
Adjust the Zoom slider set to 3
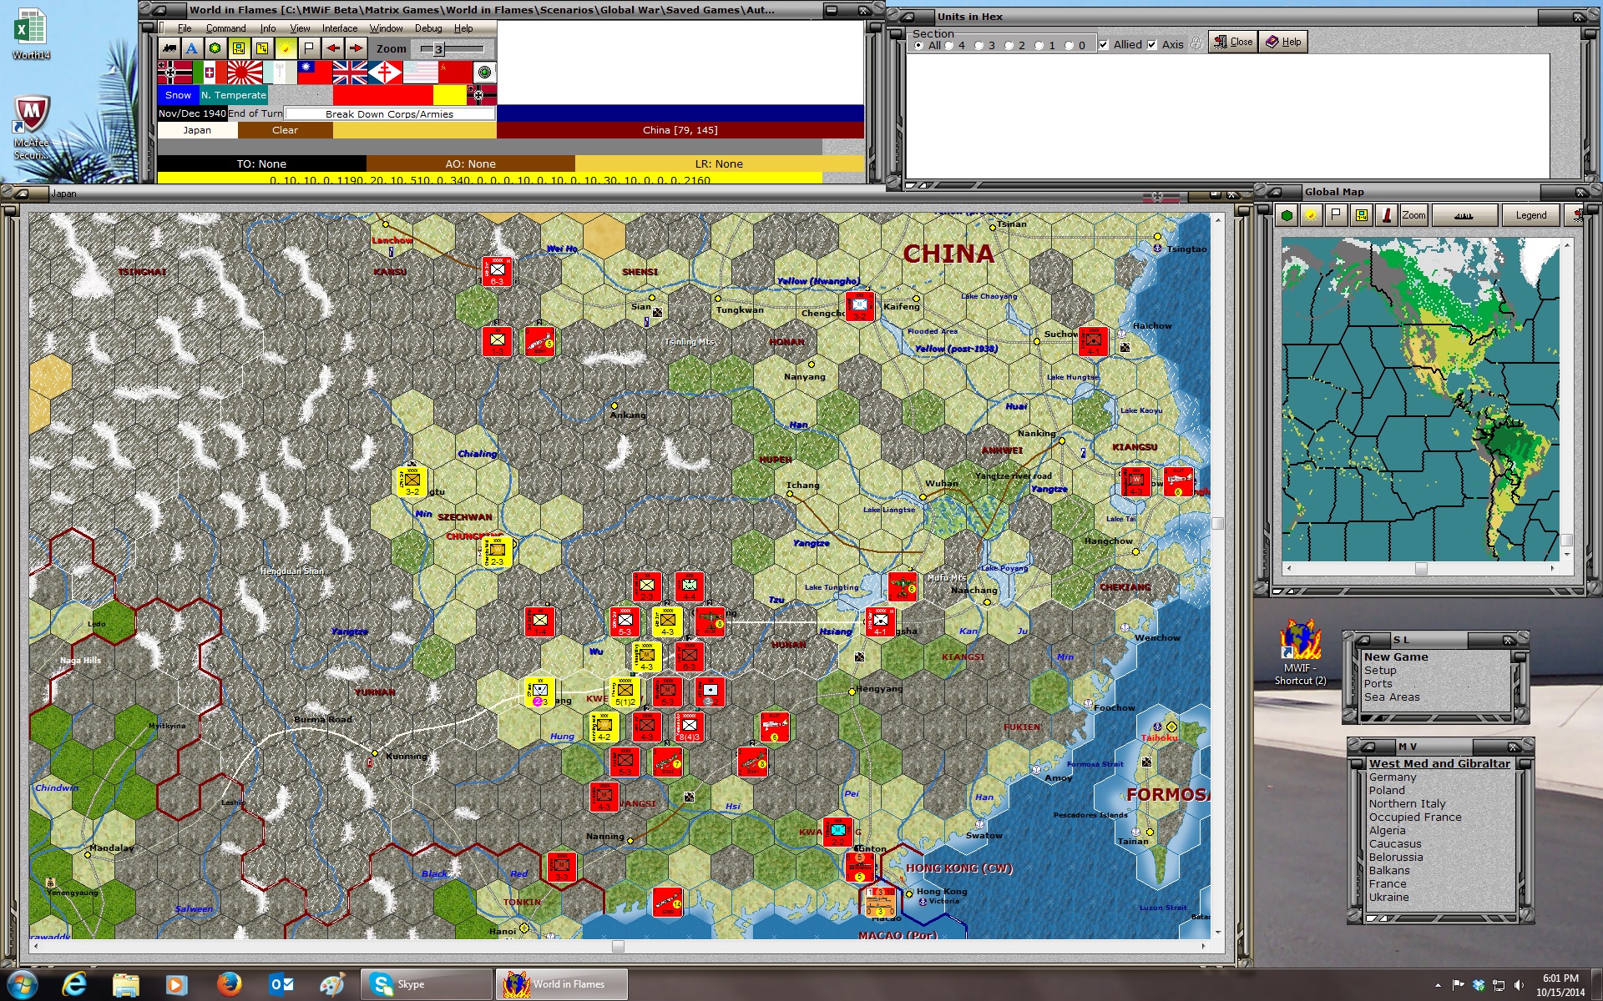click(437, 48)
